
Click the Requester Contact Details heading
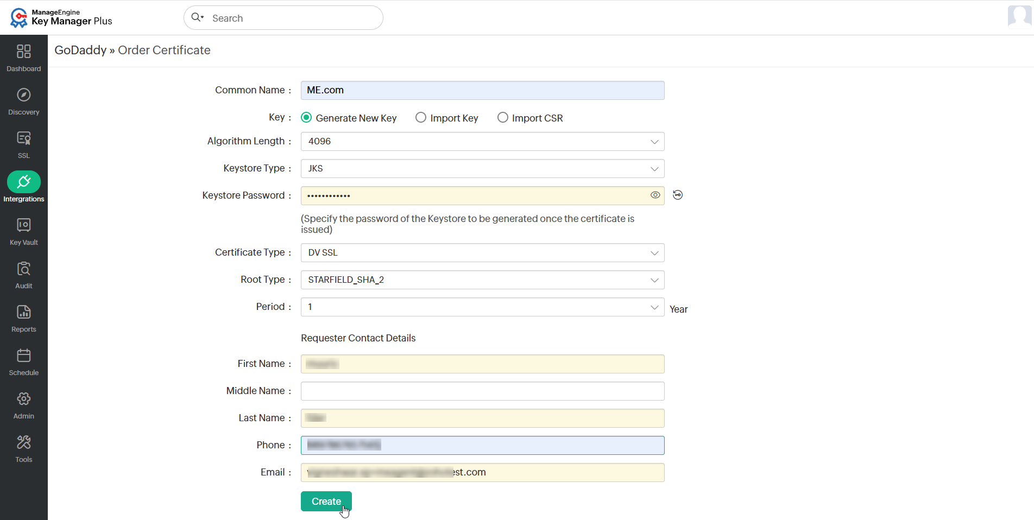358,338
